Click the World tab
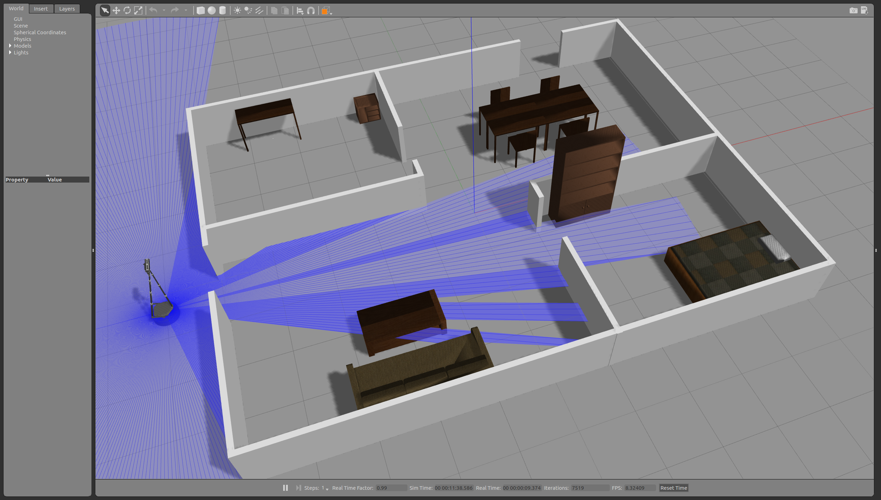 point(16,8)
